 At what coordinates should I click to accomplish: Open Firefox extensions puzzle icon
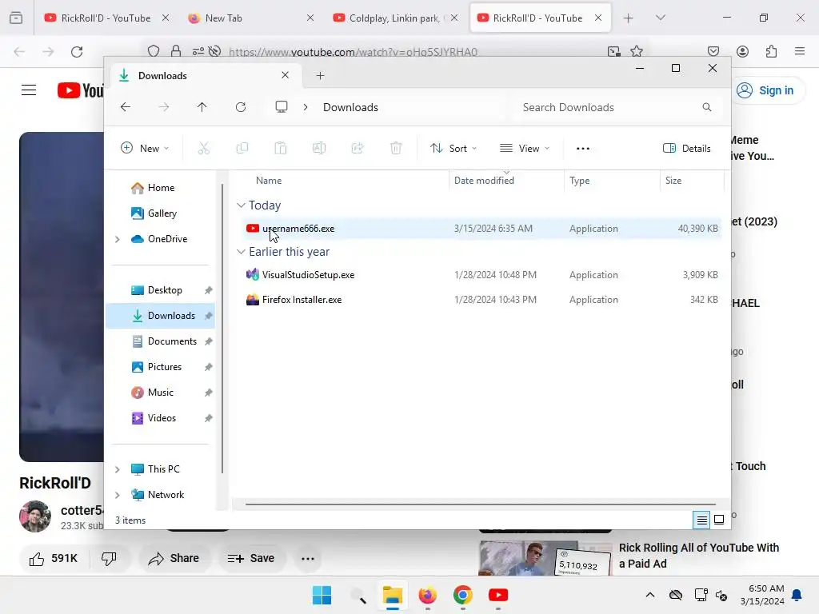click(771, 51)
